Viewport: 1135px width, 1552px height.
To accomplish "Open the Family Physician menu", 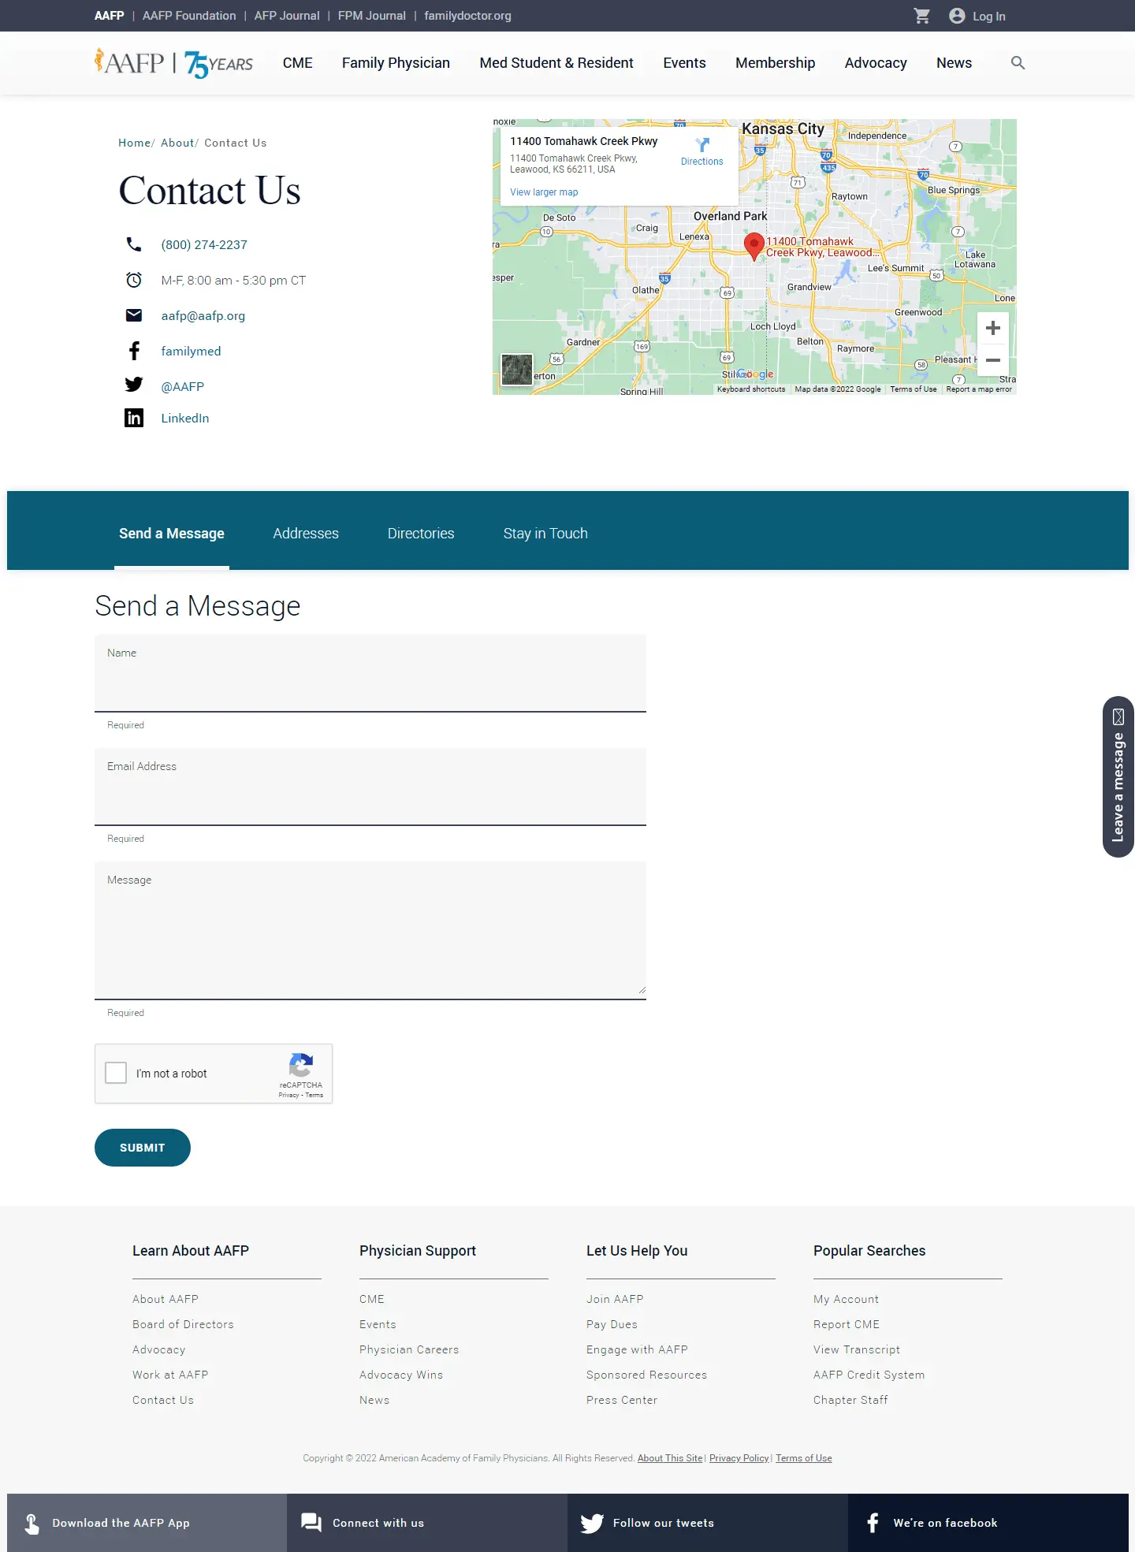I will tap(396, 63).
